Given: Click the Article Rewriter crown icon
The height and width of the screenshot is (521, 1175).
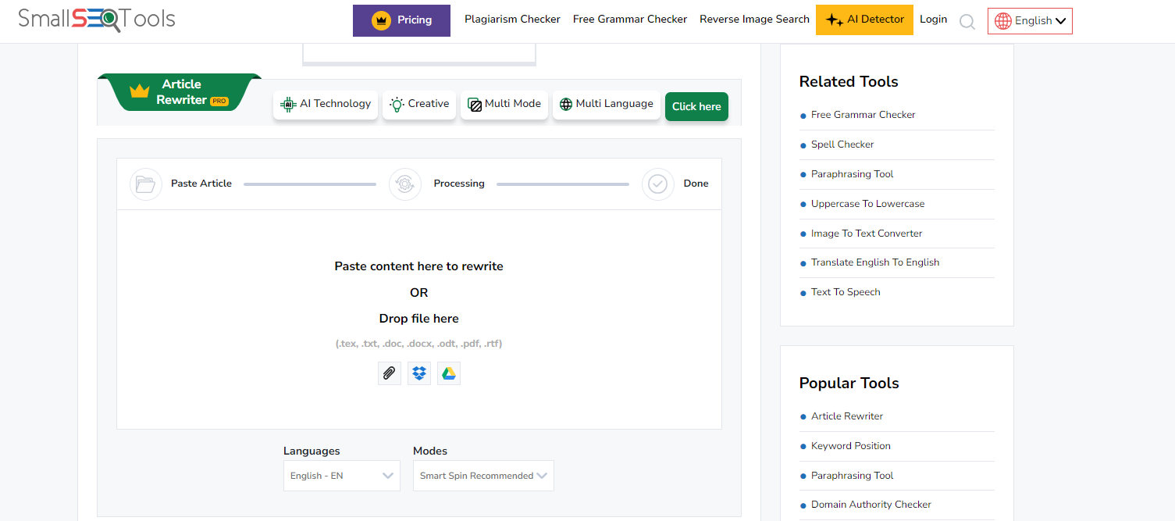Looking at the screenshot, I should click(x=140, y=91).
